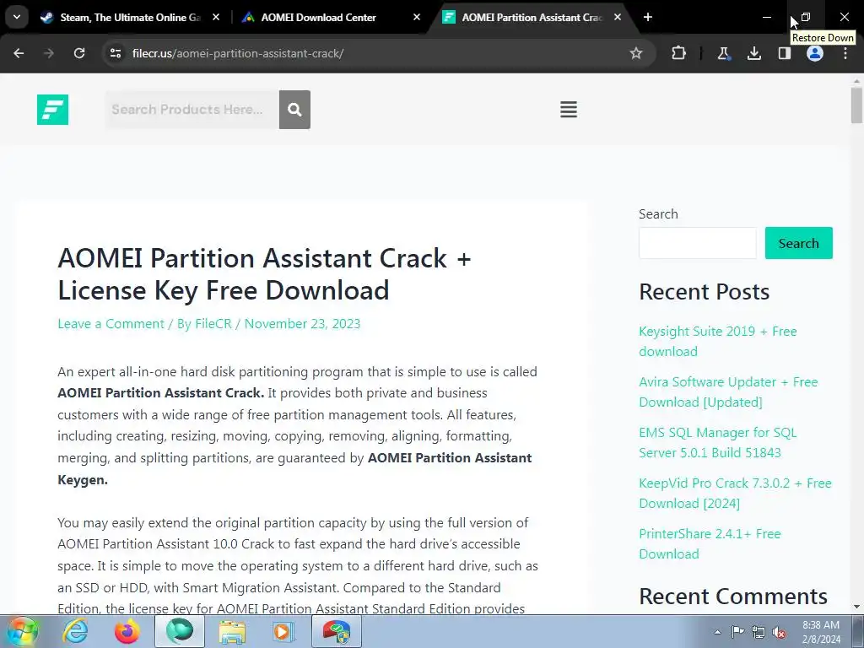The height and width of the screenshot is (648, 864).
Task: Close the Steam tab
Action: (216, 17)
